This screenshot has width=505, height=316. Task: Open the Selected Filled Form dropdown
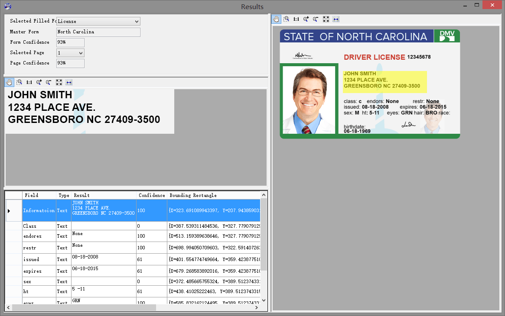coord(137,21)
